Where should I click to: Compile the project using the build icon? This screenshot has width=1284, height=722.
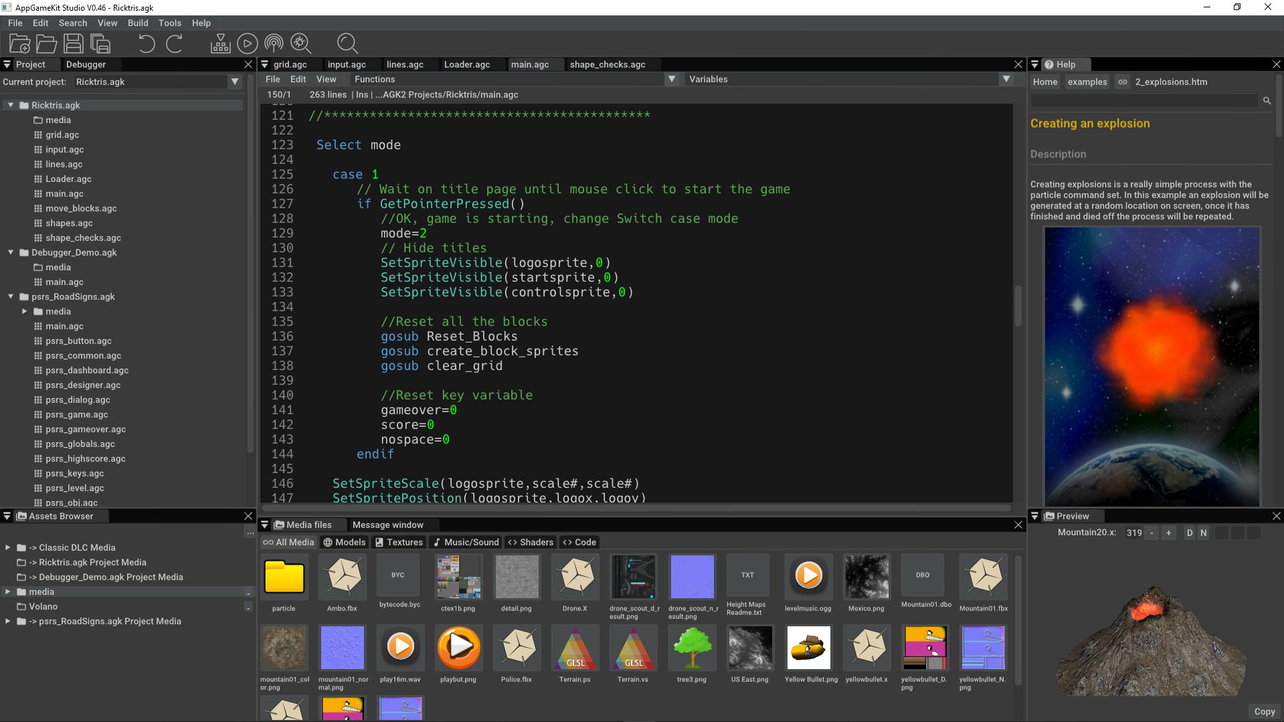pos(220,43)
